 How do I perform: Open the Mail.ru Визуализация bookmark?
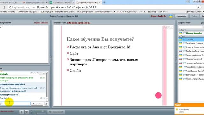[127, 12]
